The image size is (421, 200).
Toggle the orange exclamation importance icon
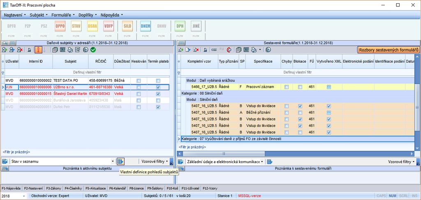tap(38, 50)
